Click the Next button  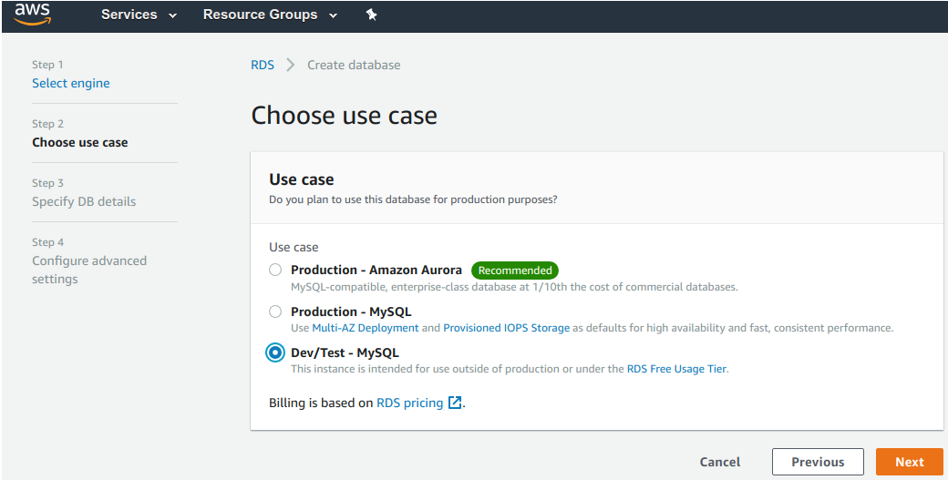[910, 462]
